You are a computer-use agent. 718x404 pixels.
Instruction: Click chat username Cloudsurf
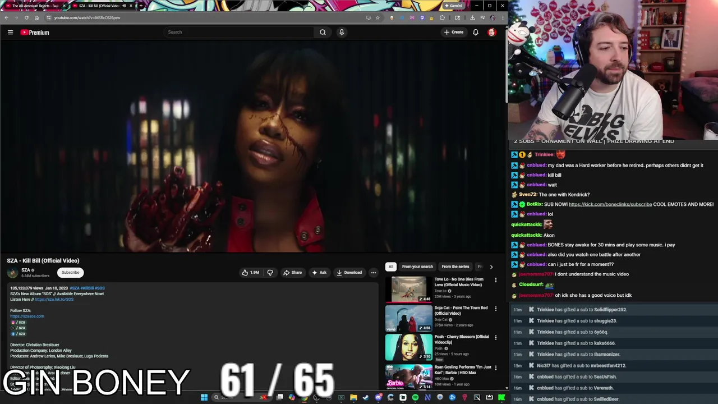(531, 284)
